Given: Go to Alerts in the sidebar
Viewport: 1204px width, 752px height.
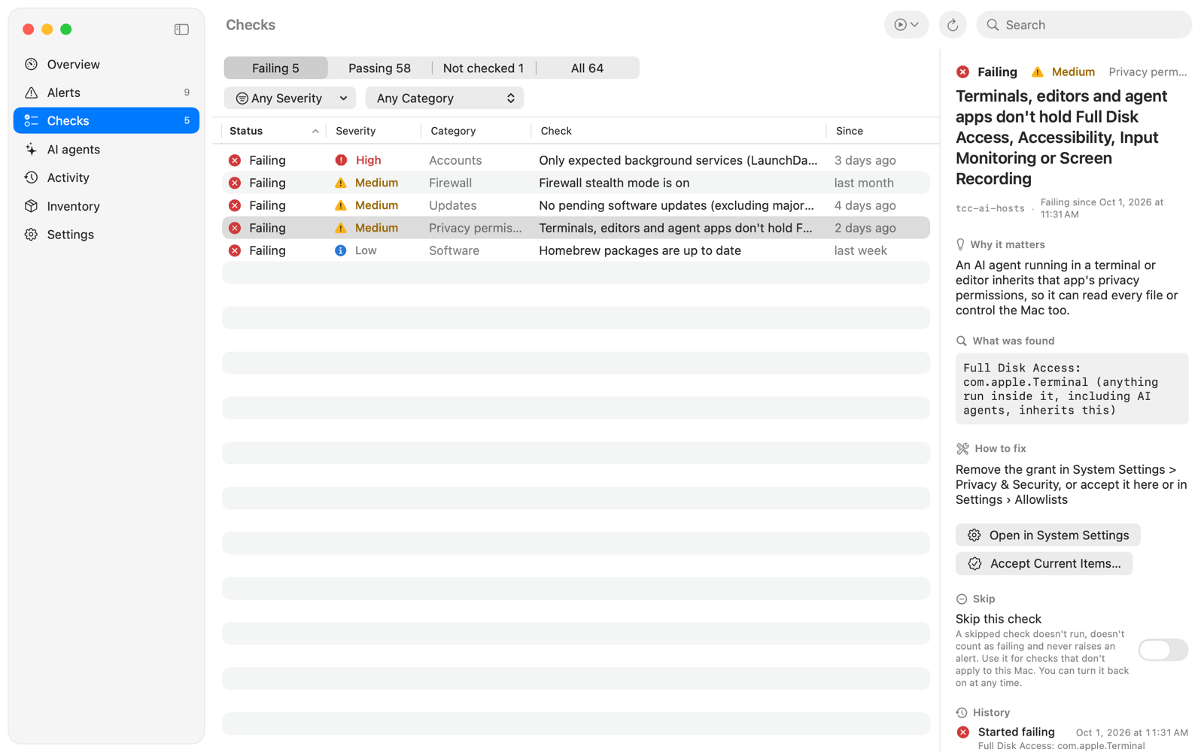Looking at the screenshot, I should [x=106, y=92].
